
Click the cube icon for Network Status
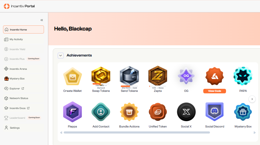pos(6,98)
